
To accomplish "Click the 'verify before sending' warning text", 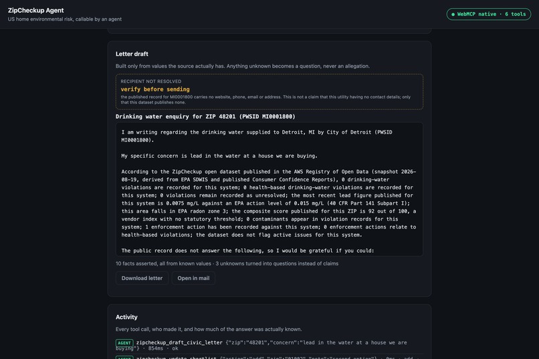I will pos(155,90).
